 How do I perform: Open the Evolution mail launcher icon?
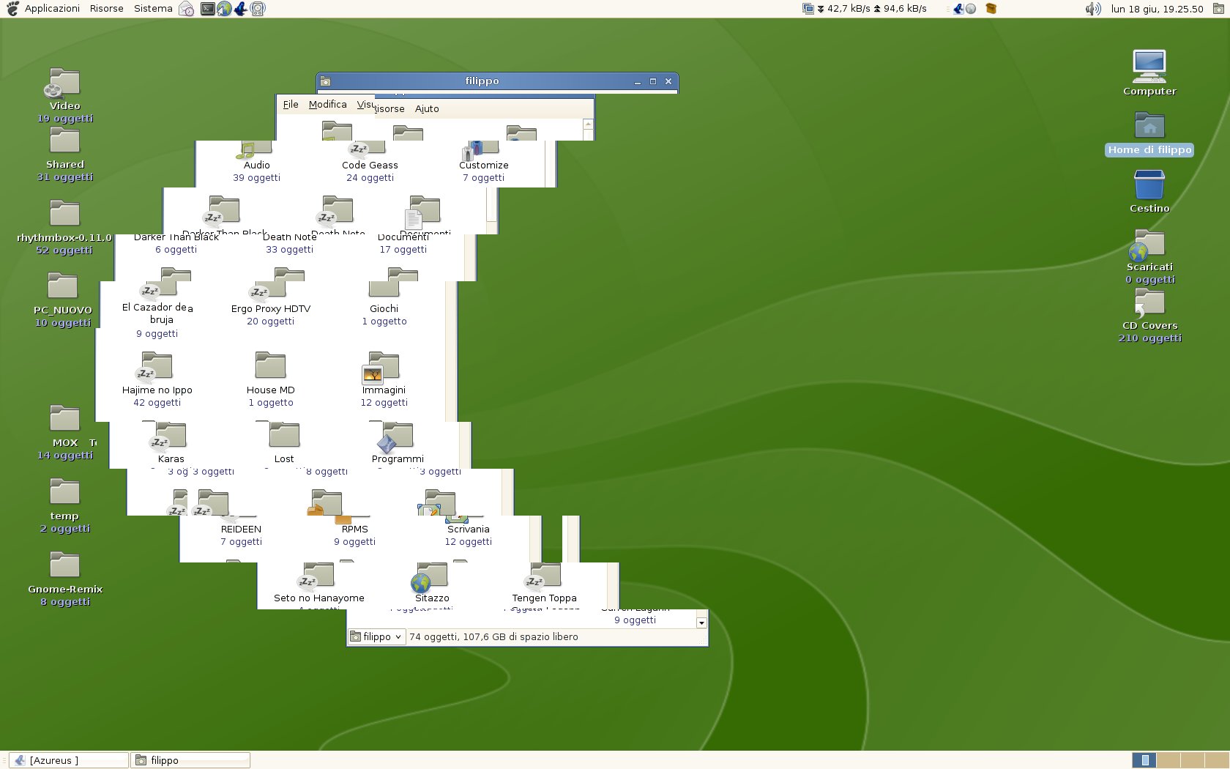(x=187, y=9)
